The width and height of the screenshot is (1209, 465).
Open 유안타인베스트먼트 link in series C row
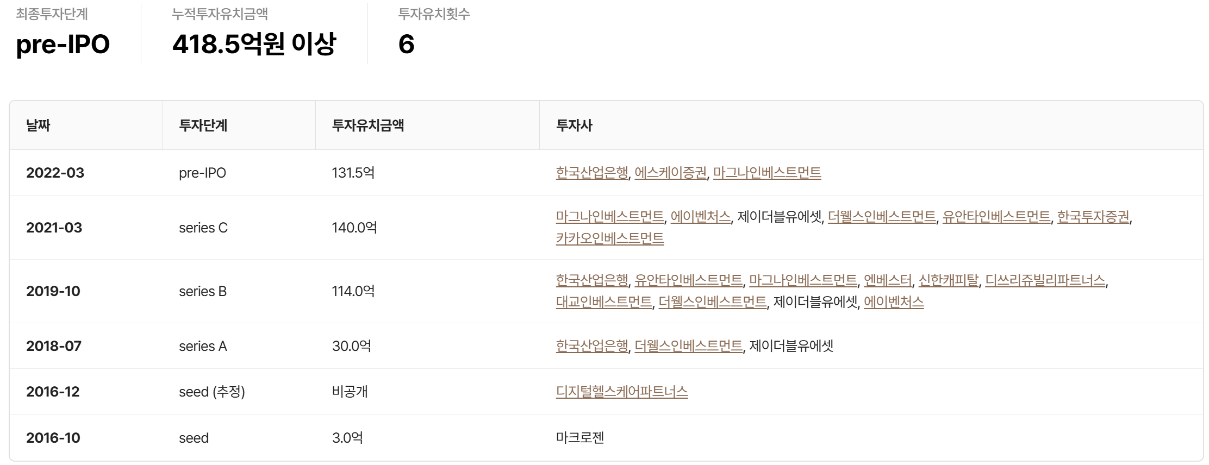[x=996, y=217]
